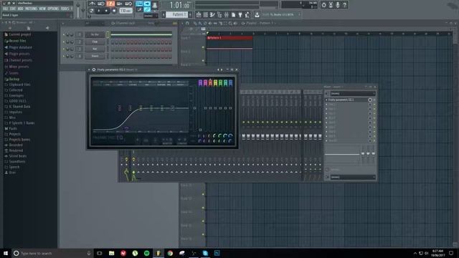459x258 pixels.
Task: Open channel filter 'All' dropdown in Channel rack
Action: (x=94, y=23)
